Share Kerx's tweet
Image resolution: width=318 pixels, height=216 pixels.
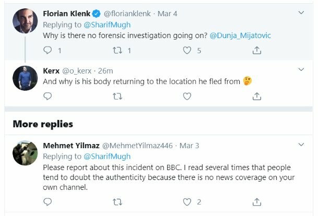click(257, 96)
